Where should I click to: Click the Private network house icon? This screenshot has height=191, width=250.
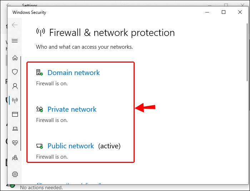click(39, 109)
